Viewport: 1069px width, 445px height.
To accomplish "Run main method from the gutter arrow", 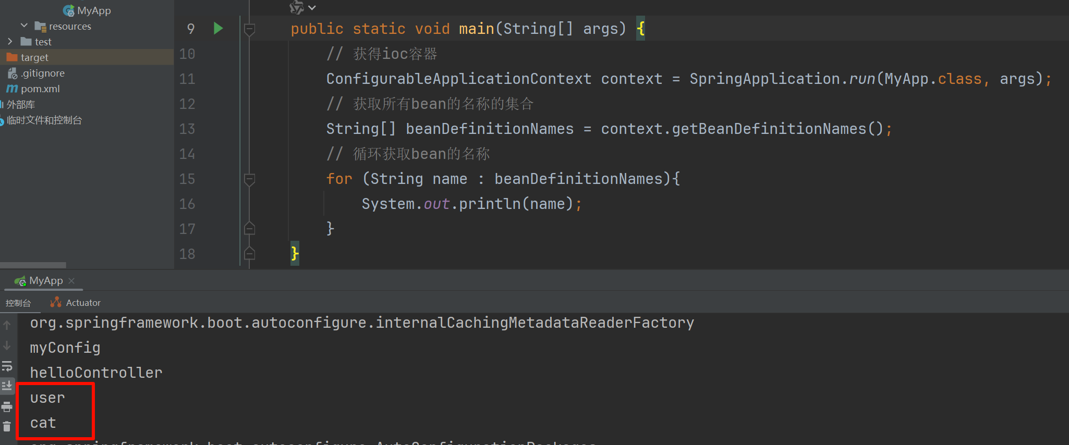I will (x=218, y=28).
